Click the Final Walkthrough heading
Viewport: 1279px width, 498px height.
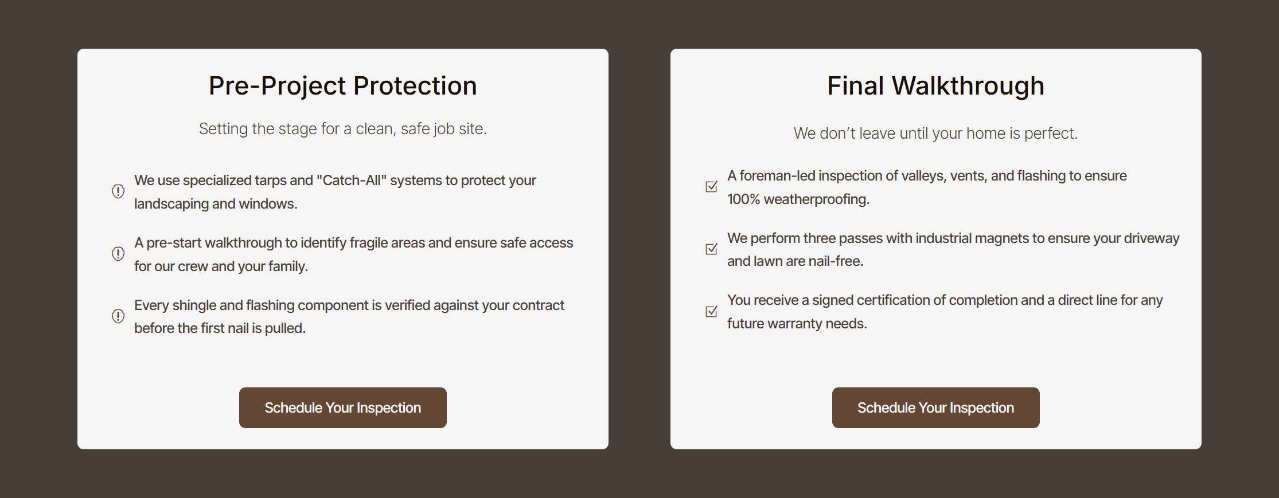pos(935,86)
